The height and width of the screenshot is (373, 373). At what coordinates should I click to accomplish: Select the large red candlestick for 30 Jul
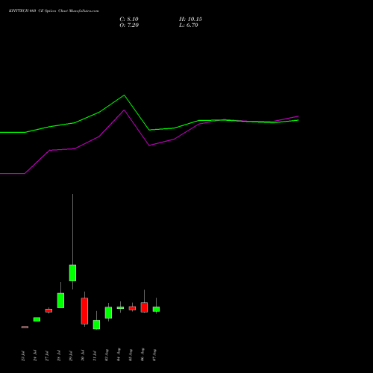[84, 311]
